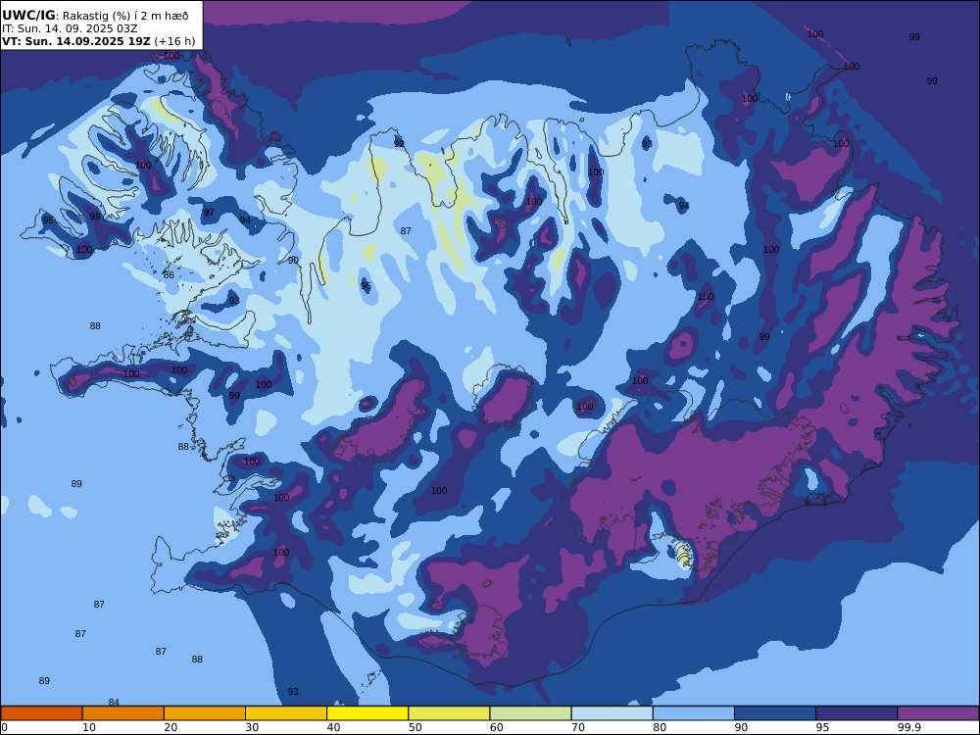This screenshot has height=735, width=980.
Task: Pick the light green 60–70 legend swatch
Action: (x=530, y=713)
